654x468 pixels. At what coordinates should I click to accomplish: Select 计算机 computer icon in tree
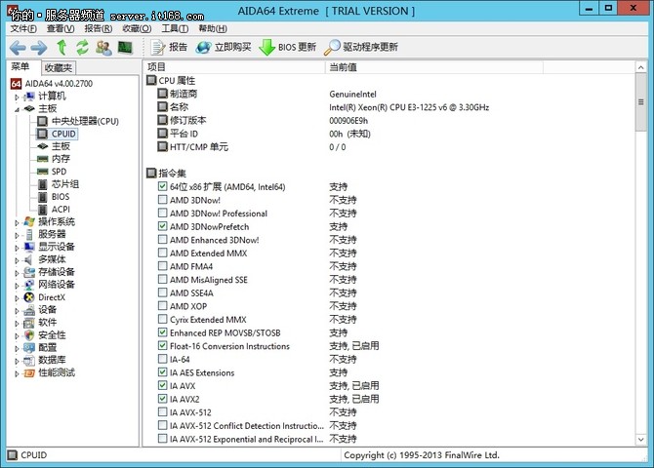point(29,97)
